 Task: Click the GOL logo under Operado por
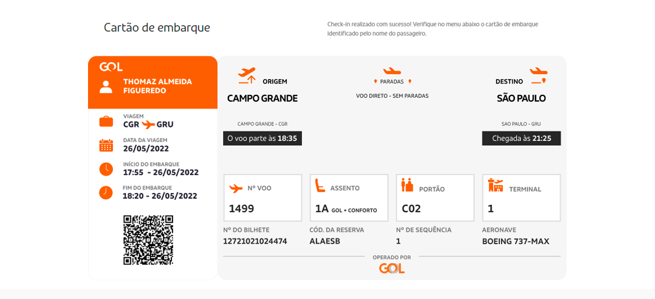point(392,269)
